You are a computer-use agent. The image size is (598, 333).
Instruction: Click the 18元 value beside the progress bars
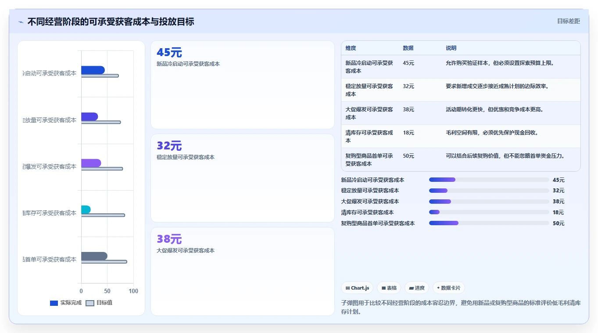[x=559, y=213]
